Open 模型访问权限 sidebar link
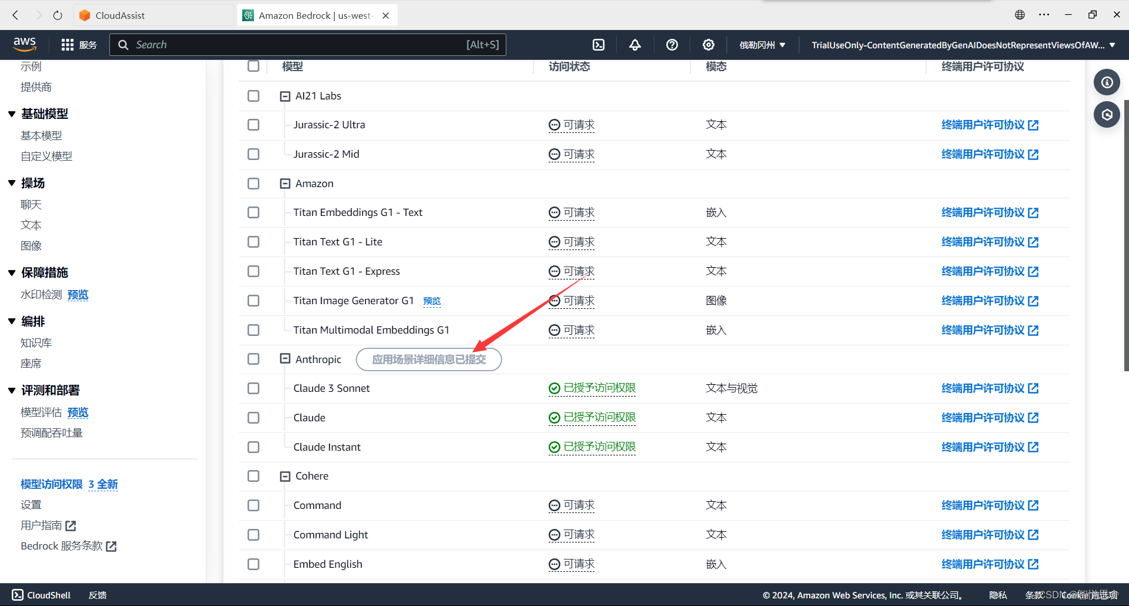The height and width of the screenshot is (606, 1129). [x=52, y=484]
